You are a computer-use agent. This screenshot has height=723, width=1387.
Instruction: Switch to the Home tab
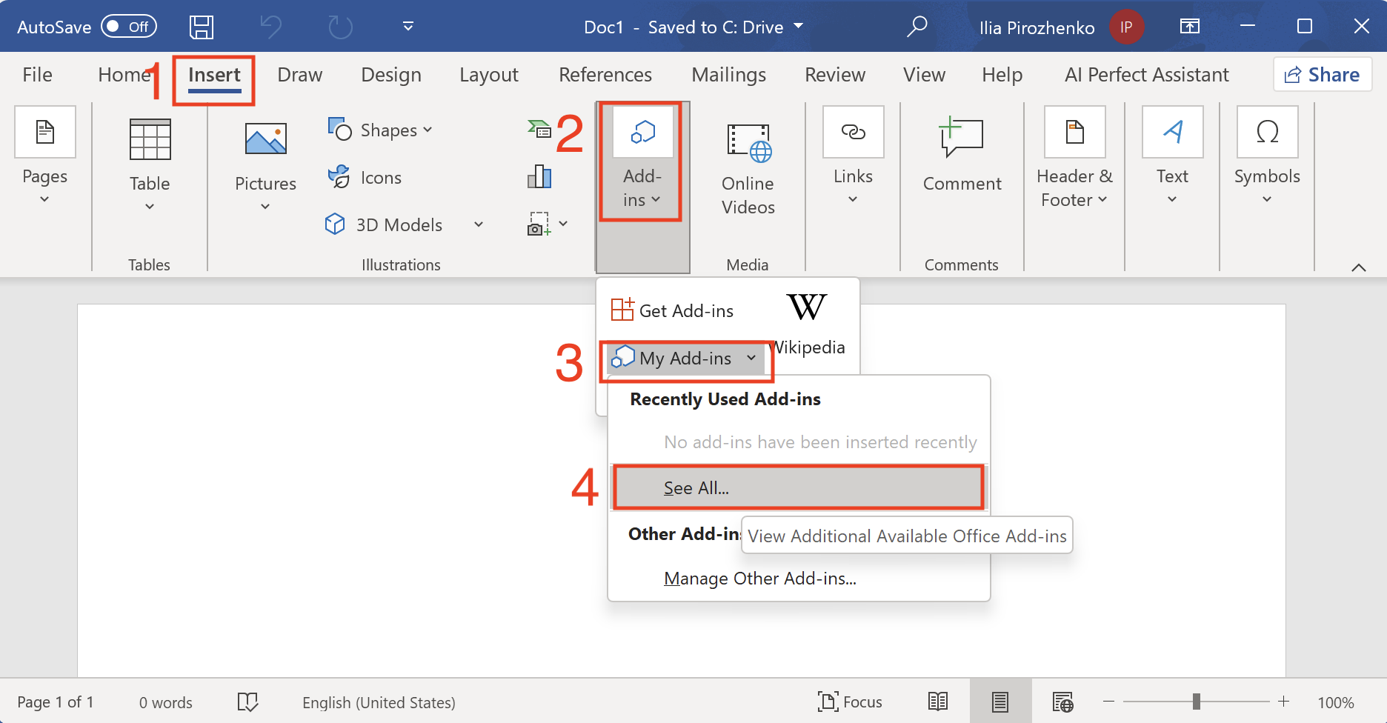coord(124,75)
